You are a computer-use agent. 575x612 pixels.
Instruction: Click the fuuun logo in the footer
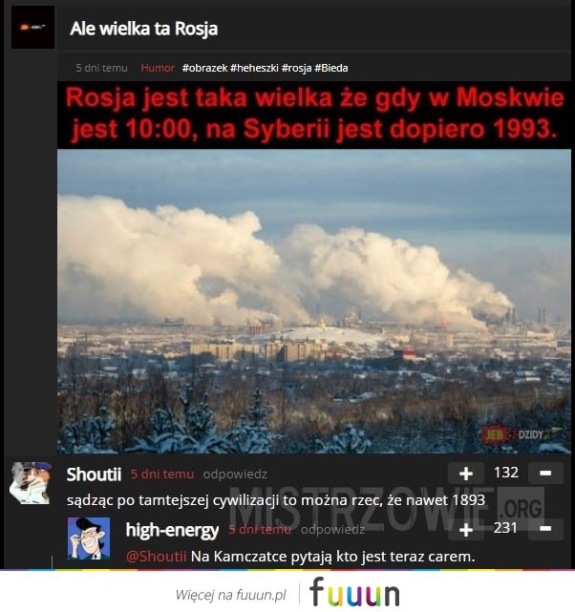(x=354, y=593)
